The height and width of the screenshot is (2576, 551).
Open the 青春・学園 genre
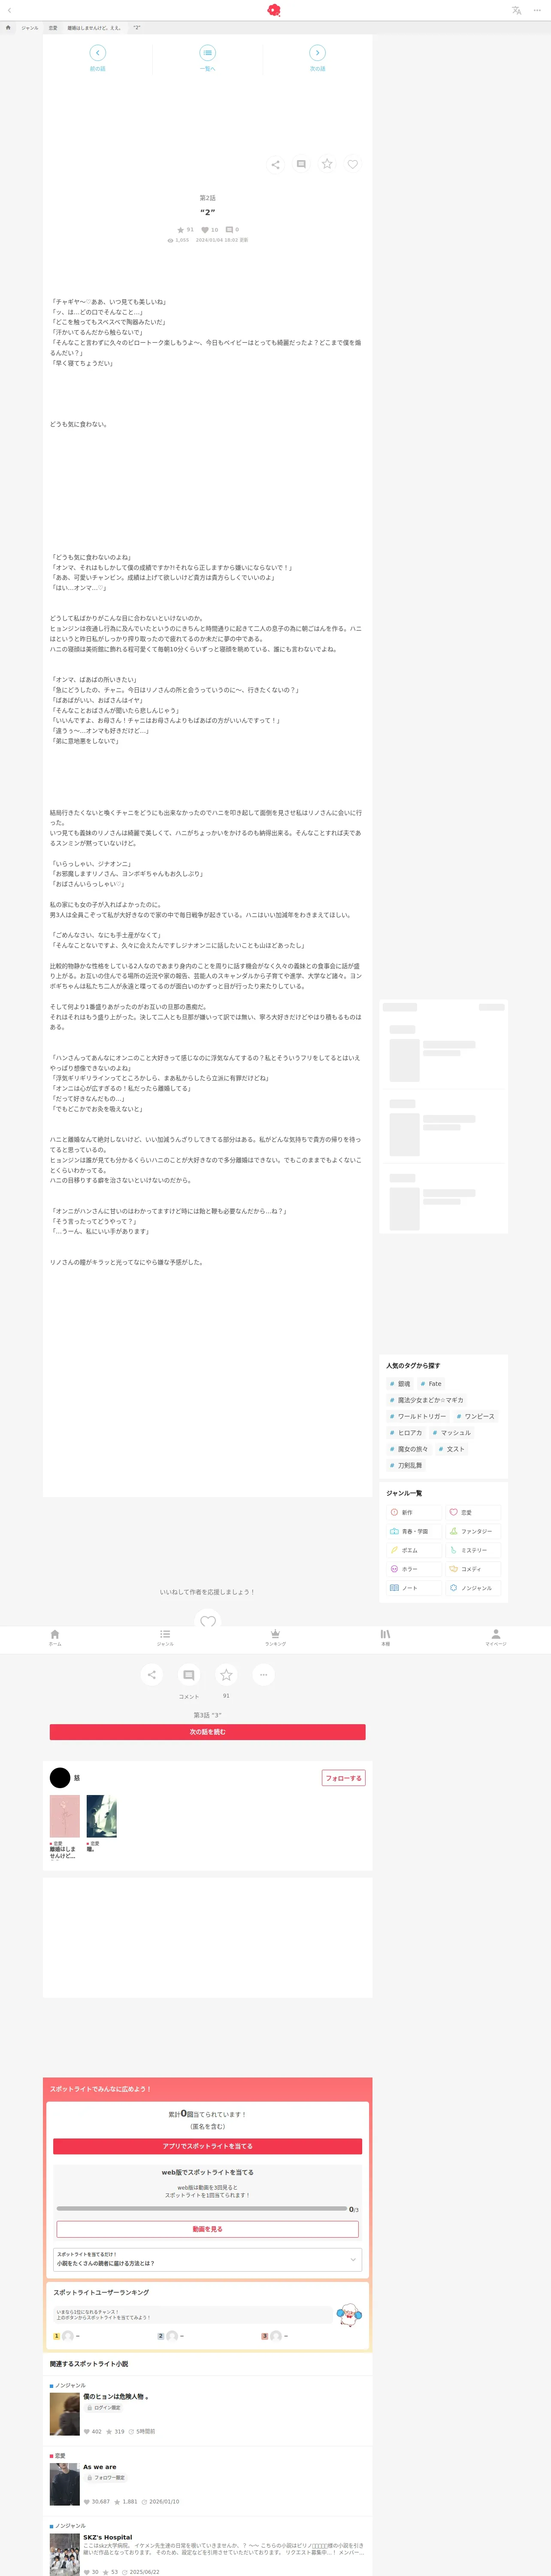(x=414, y=1531)
